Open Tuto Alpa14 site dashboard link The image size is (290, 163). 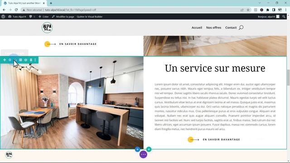pyautogui.click(x=17, y=17)
